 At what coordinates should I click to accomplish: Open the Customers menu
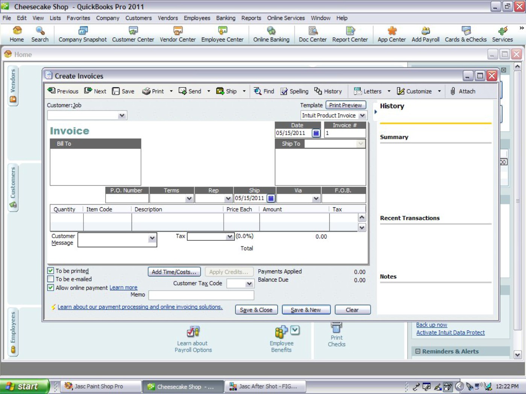(138, 18)
